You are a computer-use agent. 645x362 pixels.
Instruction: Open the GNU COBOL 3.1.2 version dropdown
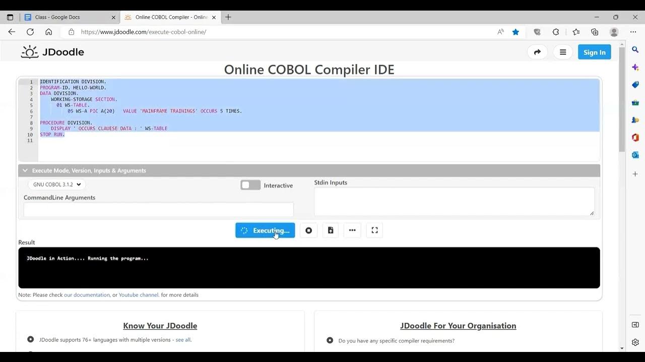coord(57,185)
